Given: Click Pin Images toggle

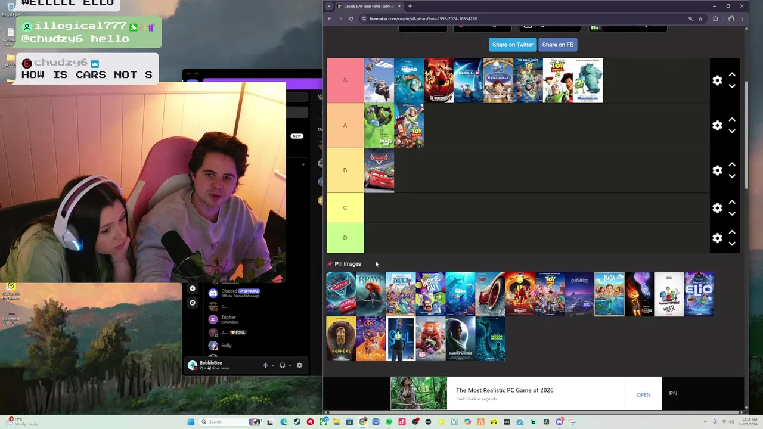Looking at the screenshot, I should [344, 264].
